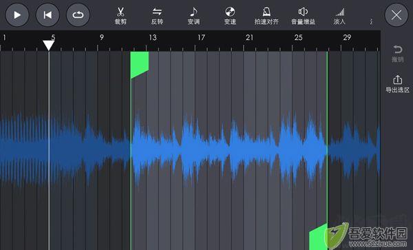Click bar 25 on the timeline ruler
The width and height of the screenshot is (413, 250).
pos(299,38)
